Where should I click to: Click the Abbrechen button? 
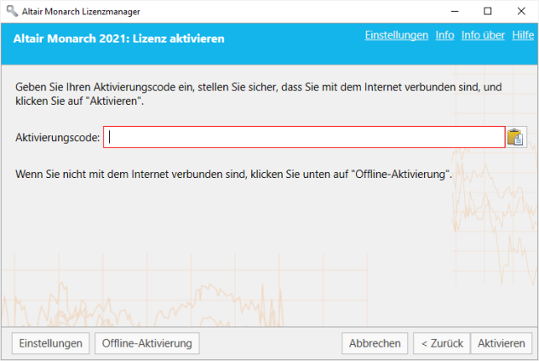[375, 343]
